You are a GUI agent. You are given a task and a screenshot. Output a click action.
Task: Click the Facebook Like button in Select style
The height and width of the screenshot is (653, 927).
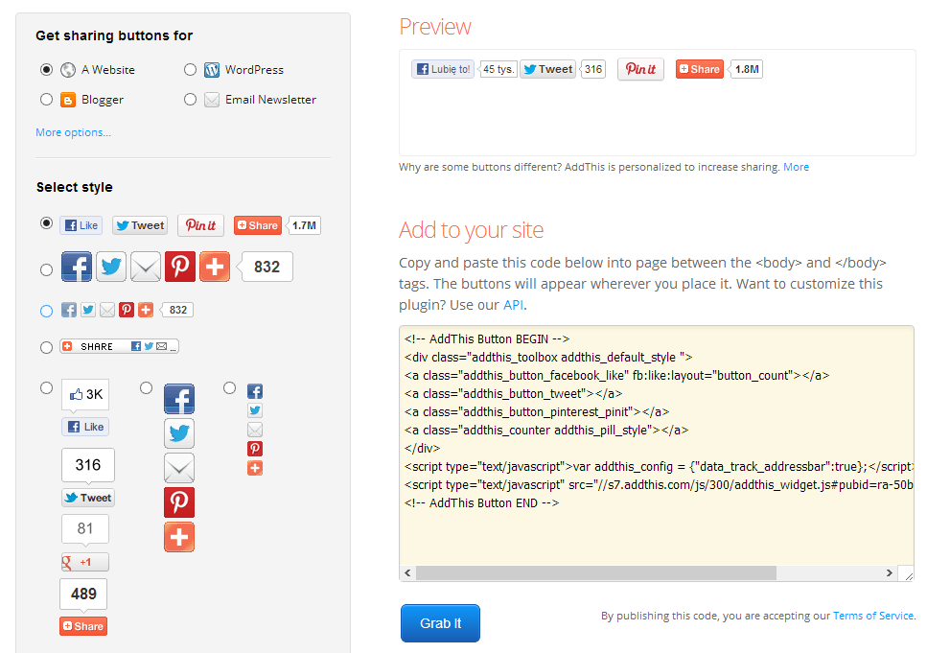[81, 225]
